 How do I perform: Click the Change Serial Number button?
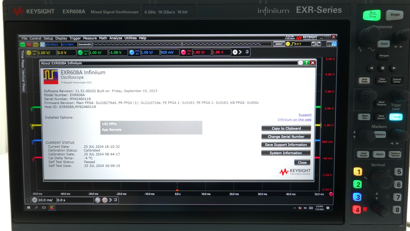click(x=286, y=137)
